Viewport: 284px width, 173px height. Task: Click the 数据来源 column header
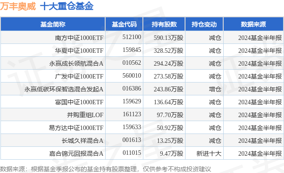253,24
